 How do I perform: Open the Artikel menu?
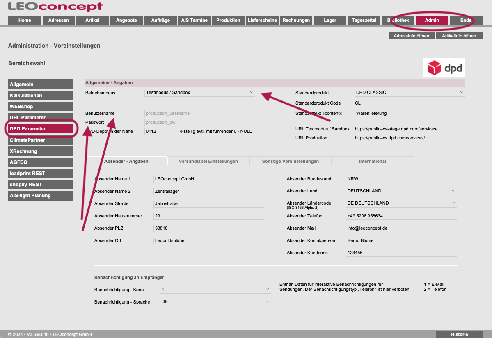coord(93,21)
